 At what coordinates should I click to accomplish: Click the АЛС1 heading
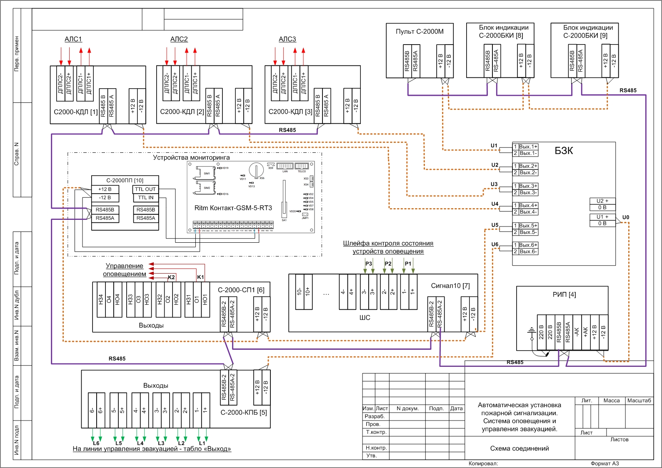(73, 39)
